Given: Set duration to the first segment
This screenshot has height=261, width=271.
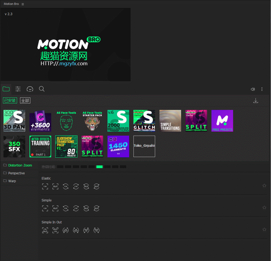Looking at the screenshot, I should (x=60, y=167).
